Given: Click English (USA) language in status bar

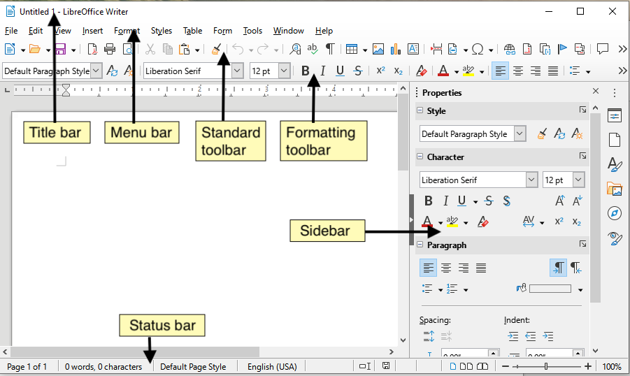Looking at the screenshot, I should pyautogui.click(x=272, y=367).
